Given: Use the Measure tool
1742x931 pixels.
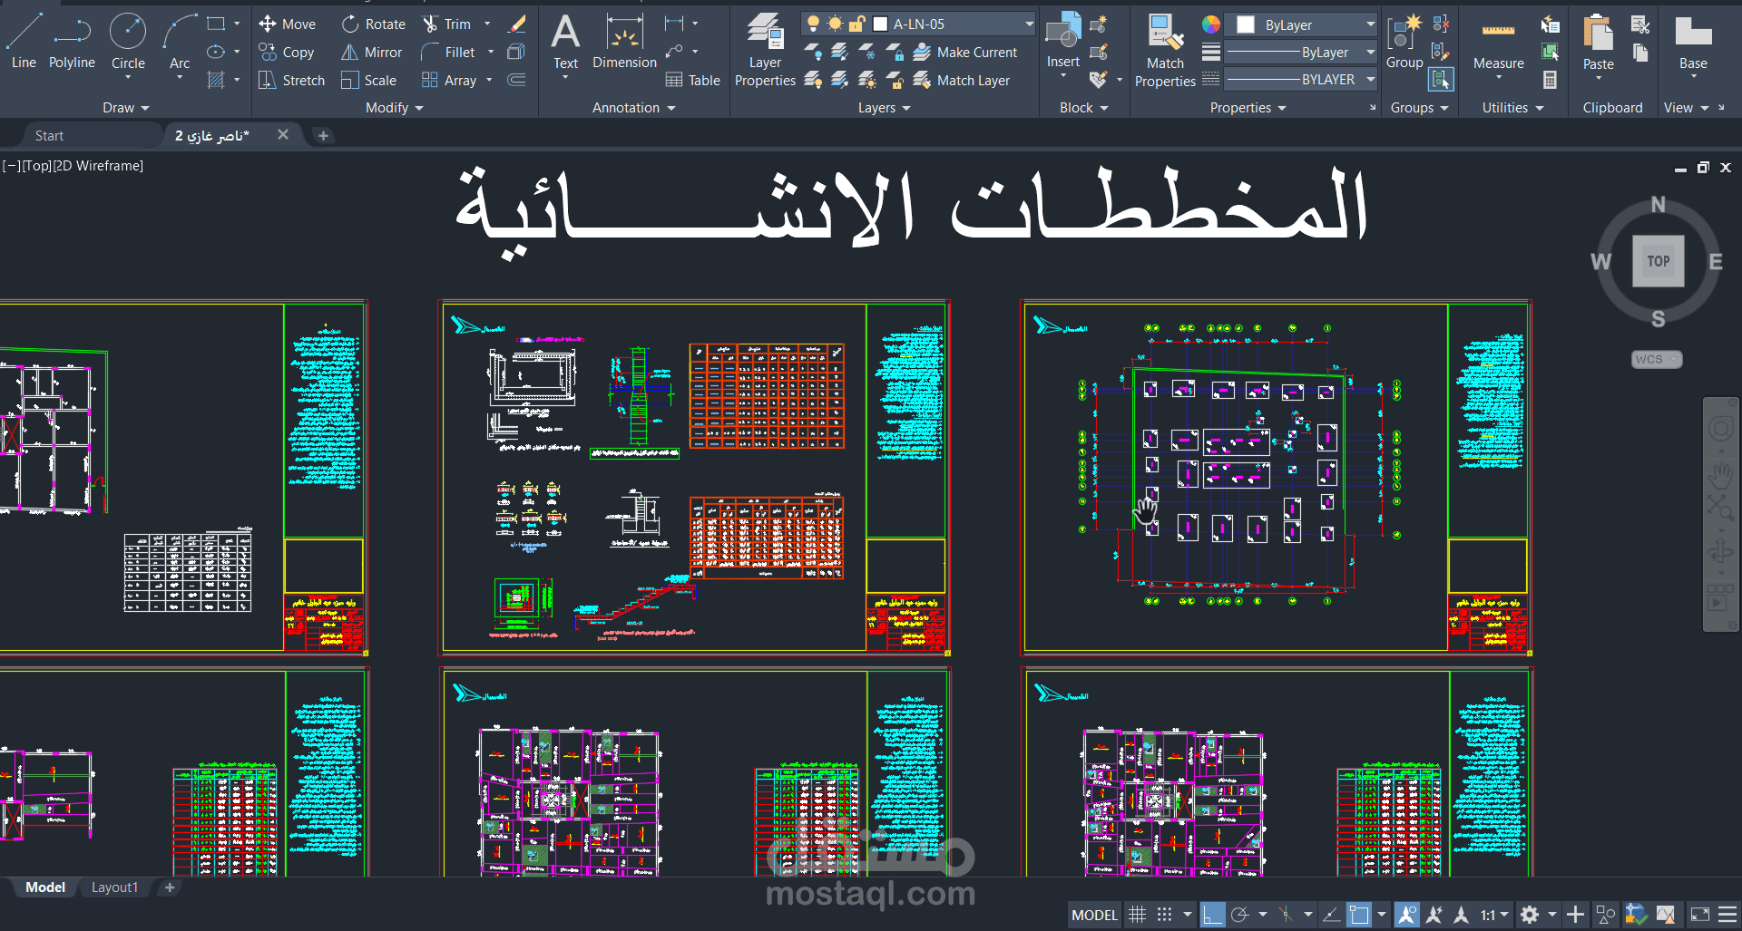Looking at the screenshot, I should tap(1497, 41).
